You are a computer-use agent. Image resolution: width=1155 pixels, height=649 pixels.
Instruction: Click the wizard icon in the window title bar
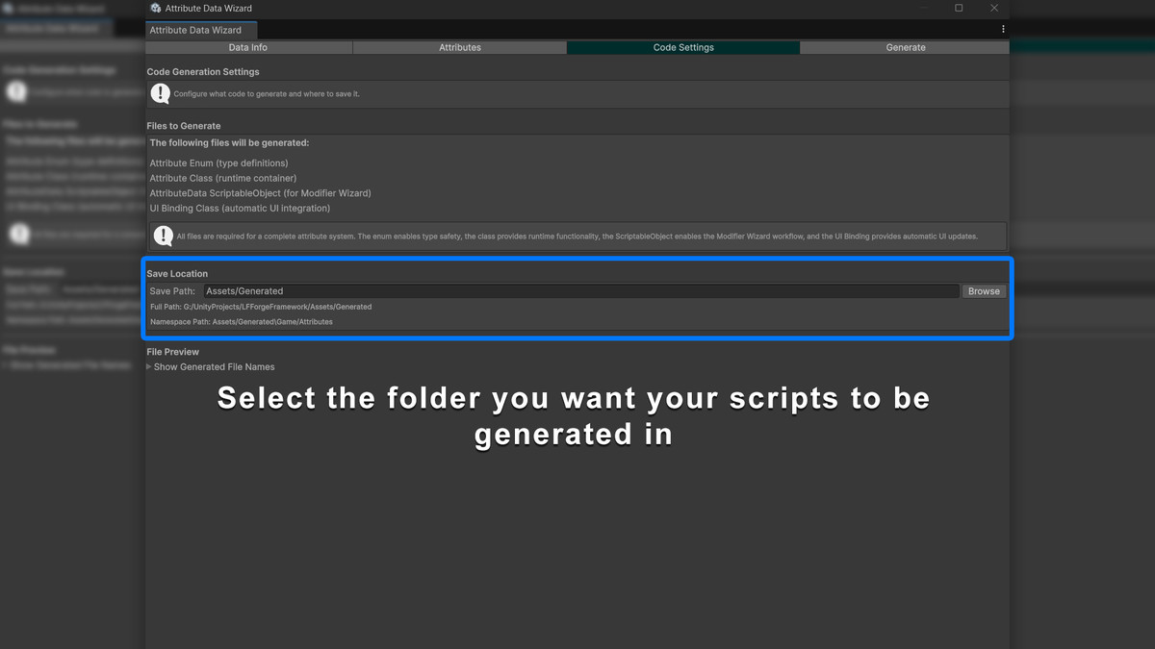click(155, 9)
